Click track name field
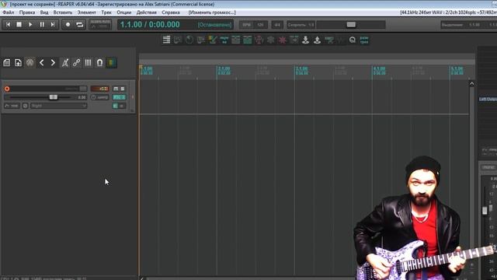This screenshot has width=497, height=280. pyautogui.click(x=44, y=89)
